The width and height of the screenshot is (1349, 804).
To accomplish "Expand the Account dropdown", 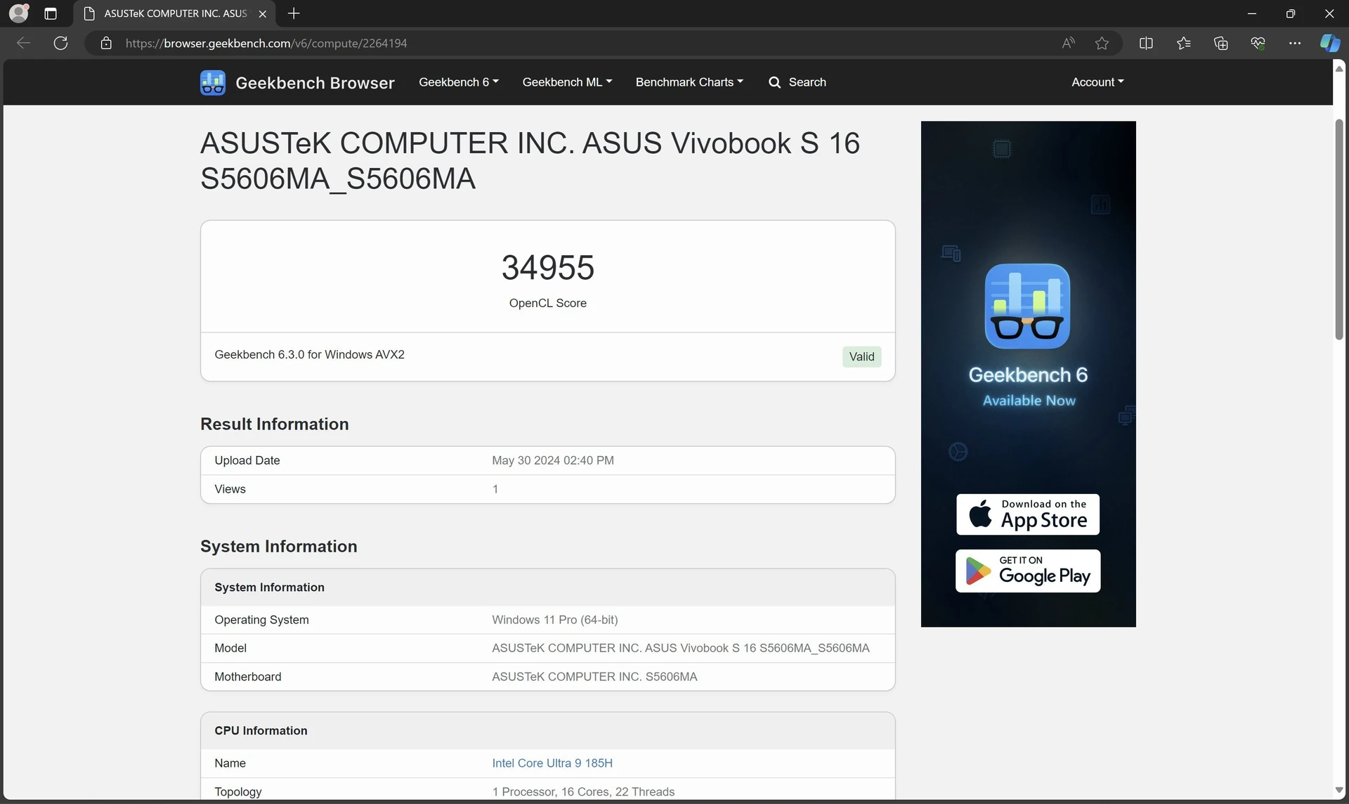I will [1097, 82].
